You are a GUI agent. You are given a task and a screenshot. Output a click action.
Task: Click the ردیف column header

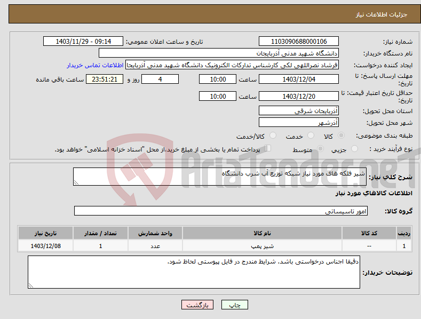tap(404, 233)
